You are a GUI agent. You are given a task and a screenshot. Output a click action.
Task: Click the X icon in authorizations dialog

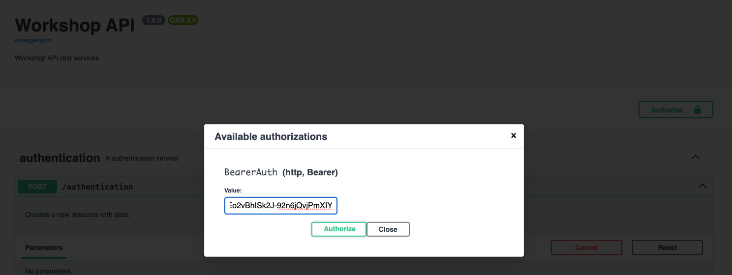(514, 136)
